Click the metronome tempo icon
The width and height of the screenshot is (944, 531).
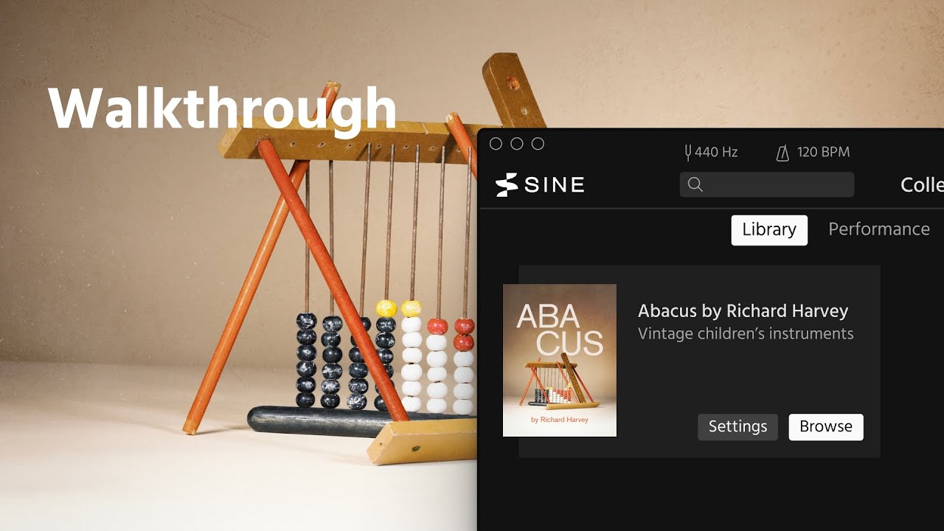[x=782, y=153]
